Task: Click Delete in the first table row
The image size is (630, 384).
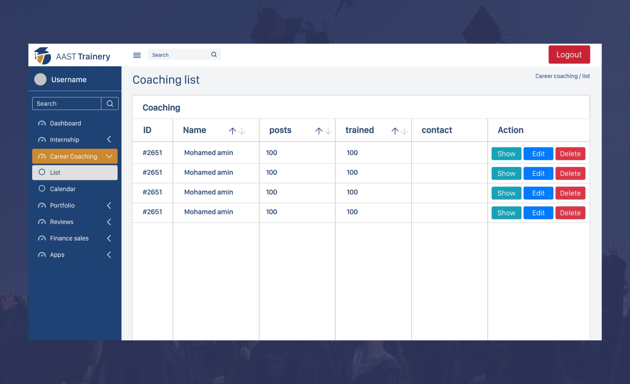Action: pyautogui.click(x=570, y=154)
